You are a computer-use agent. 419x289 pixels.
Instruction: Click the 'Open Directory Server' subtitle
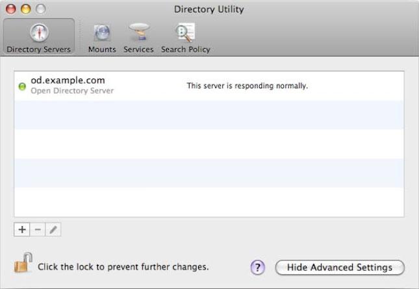pos(72,91)
